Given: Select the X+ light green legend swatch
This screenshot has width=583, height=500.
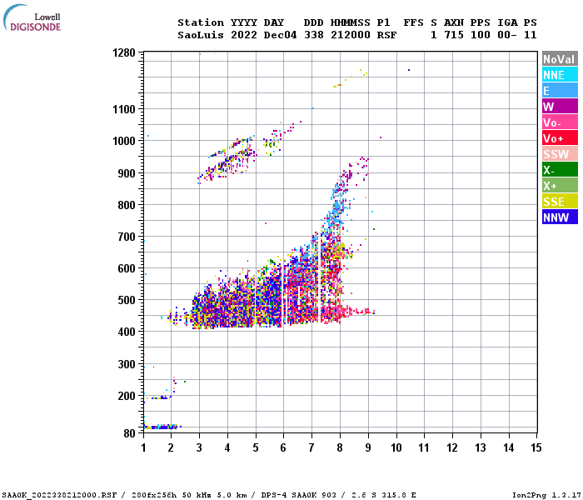Looking at the screenshot, I should pos(560,186).
